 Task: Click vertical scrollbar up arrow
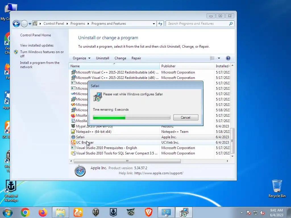[x=232, y=66]
